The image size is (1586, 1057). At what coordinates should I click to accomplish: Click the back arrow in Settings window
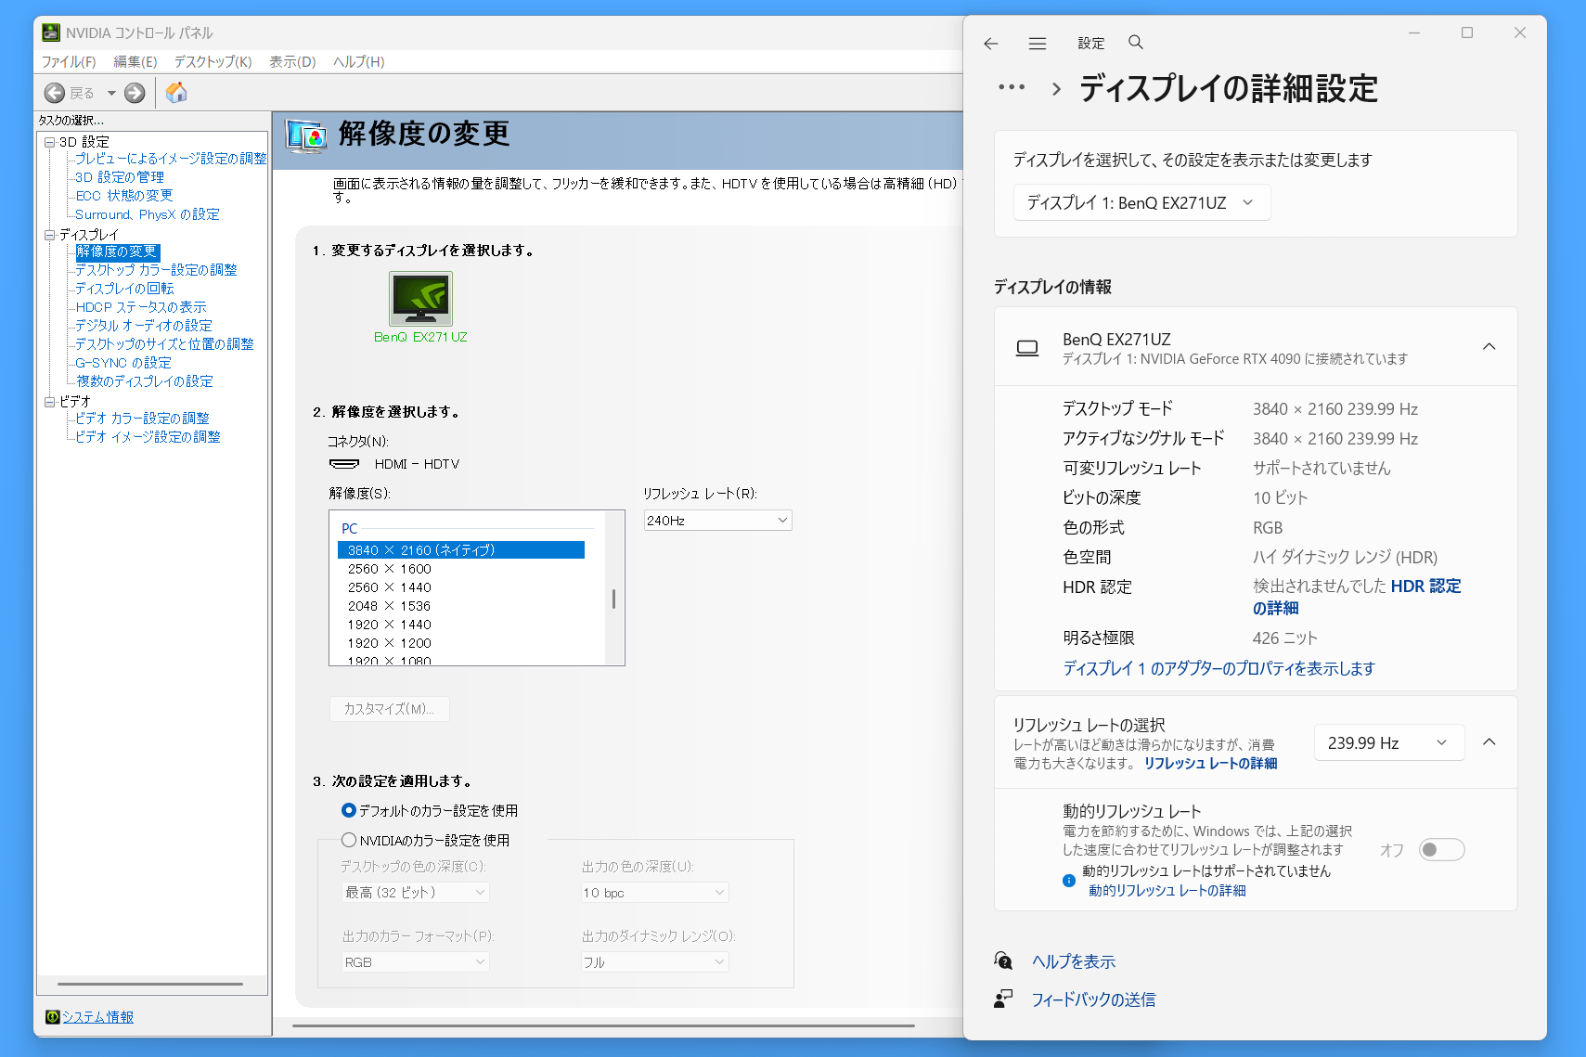(x=990, y=44)
